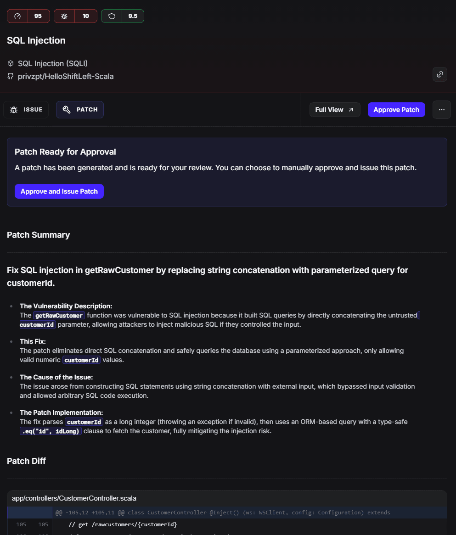Click the cube icon beside SQL Injection (SQLI)
The image size is (456, 535).
11,63
